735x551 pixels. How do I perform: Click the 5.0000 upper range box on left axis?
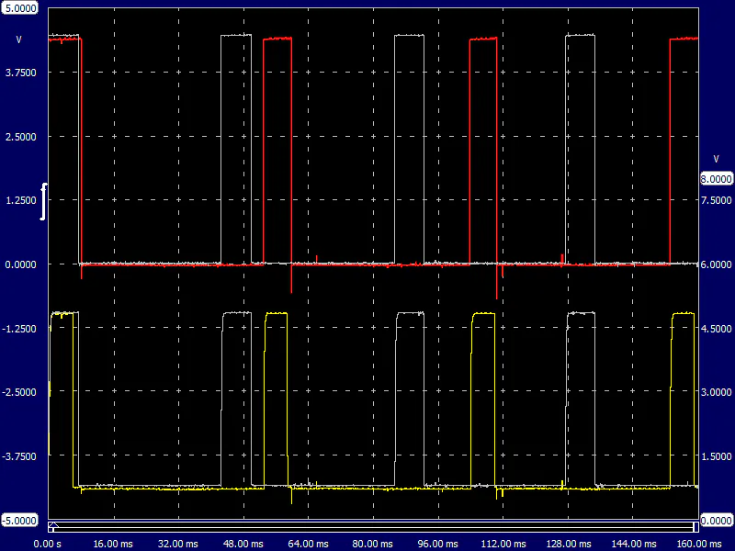(x=21, y=7)
